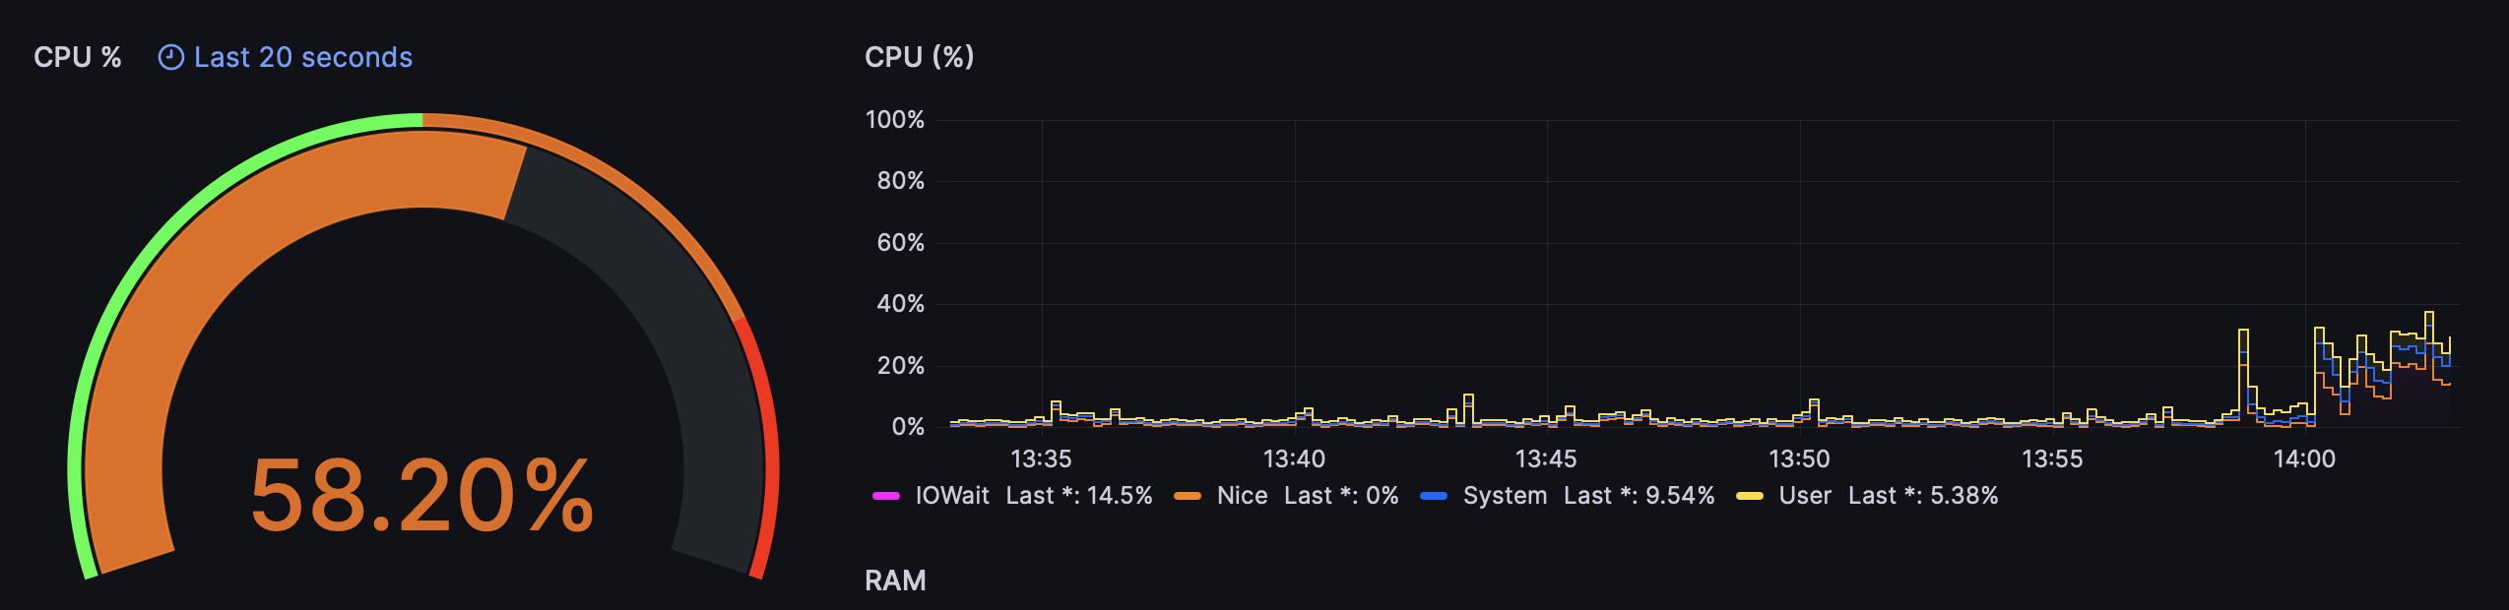Click the System Last *: 9.54% value
Viewport: 2509px width, 610px height.
coord(1640,496)
